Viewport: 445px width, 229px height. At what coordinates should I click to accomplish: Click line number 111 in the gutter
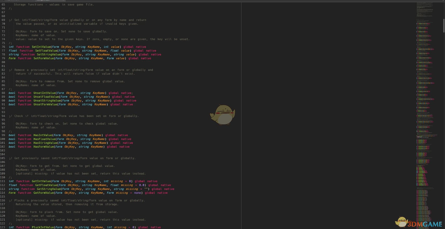[3, 181]
